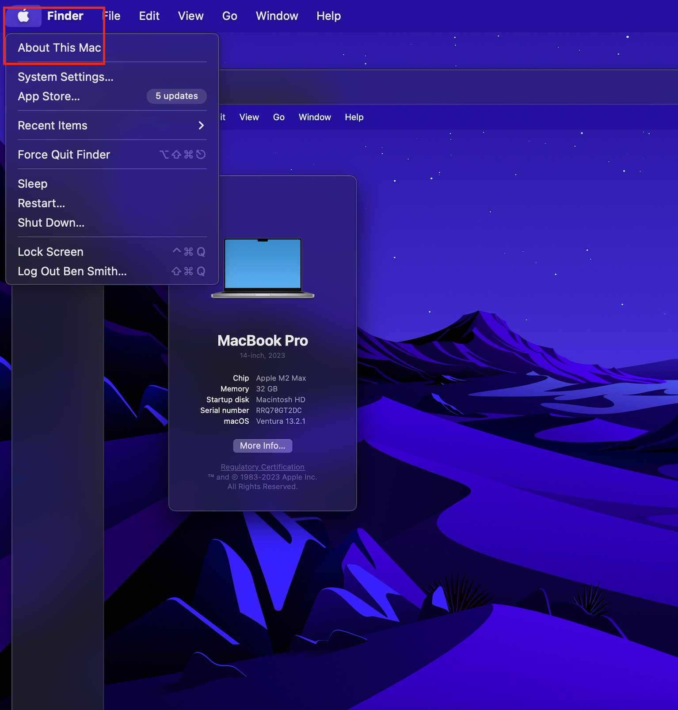
Task: Log Out Ben Smith
Action: [72, 271]
